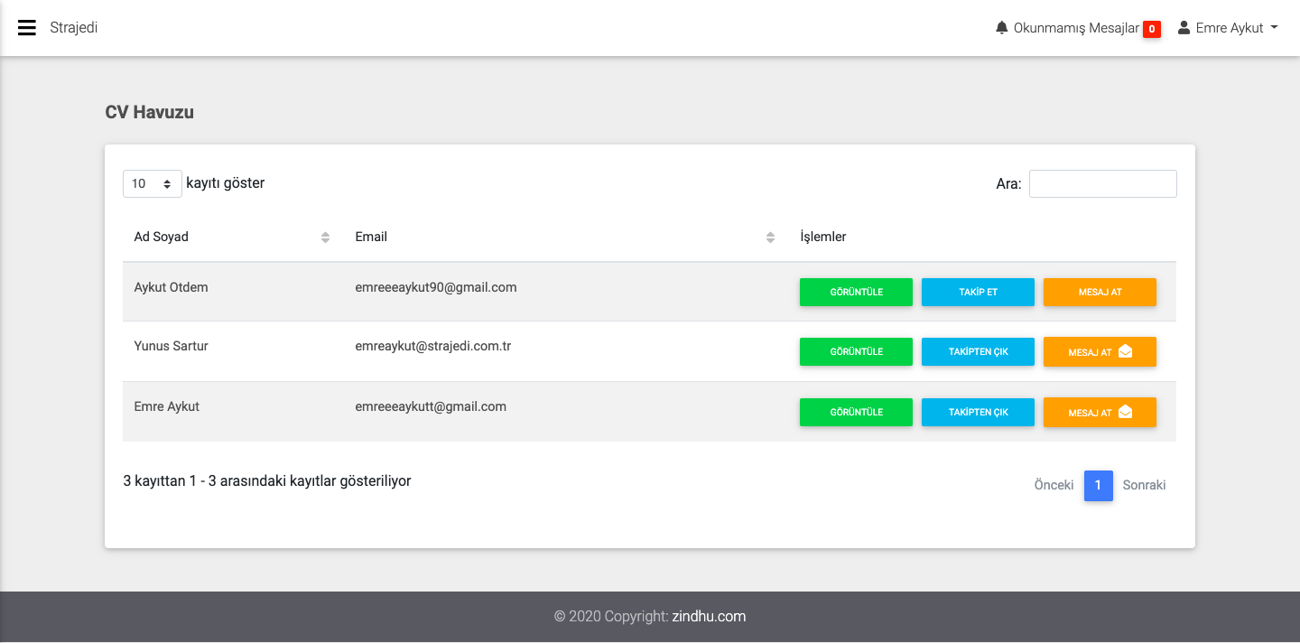Sort by Ad Soyad column arrows

pyautogui.click(x=325, y=238)
